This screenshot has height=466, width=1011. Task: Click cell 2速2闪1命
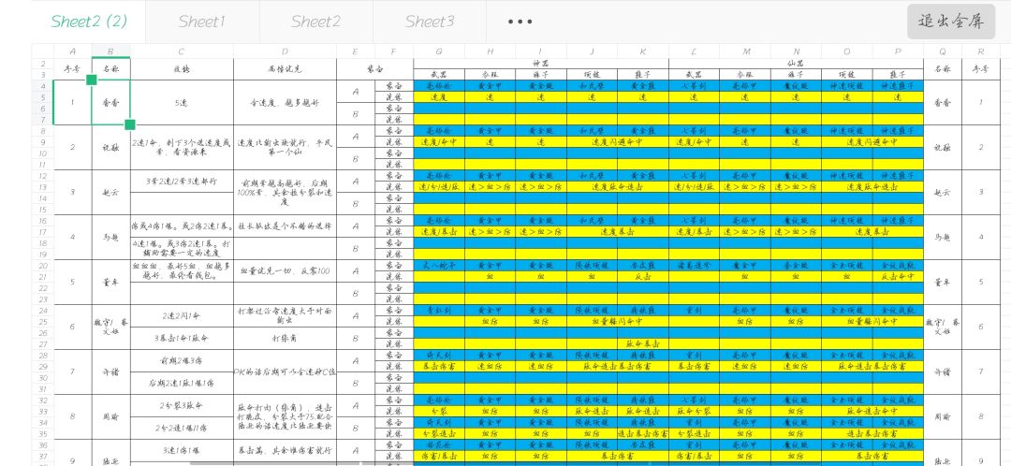pos(182,316)
